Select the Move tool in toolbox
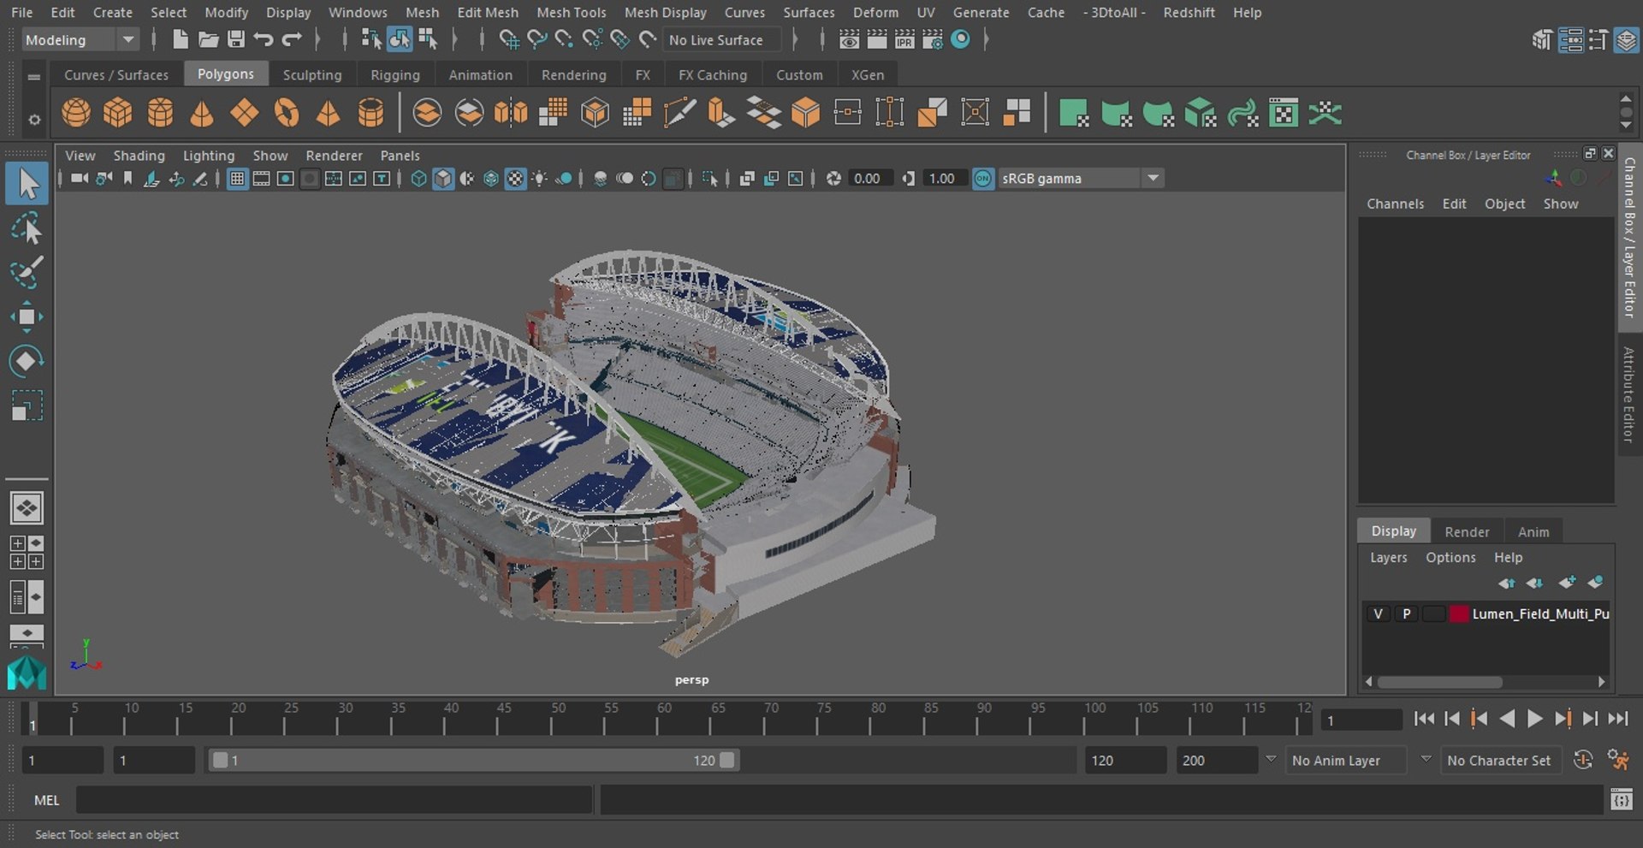The height and width of the screenshot is (848, 1643). [x=27, y=317]
